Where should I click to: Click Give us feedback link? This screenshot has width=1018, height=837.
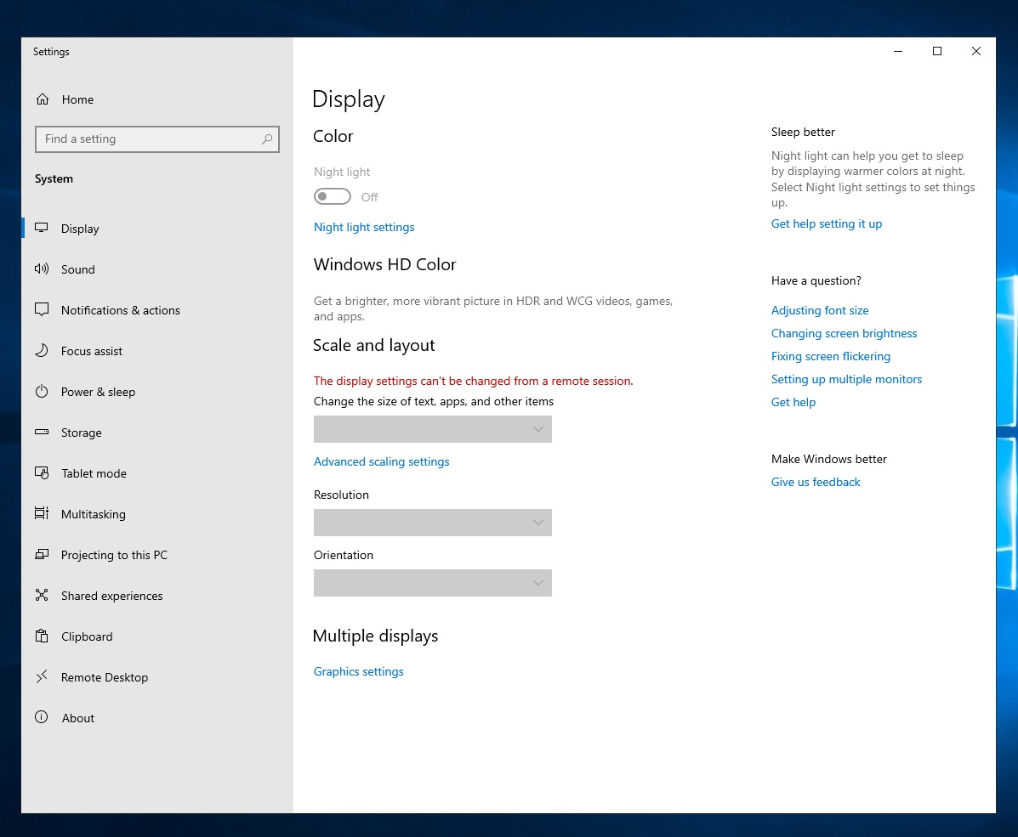point(816,482)
